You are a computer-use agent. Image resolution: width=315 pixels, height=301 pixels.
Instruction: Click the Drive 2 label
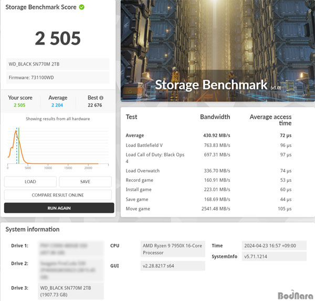(20, 263)
